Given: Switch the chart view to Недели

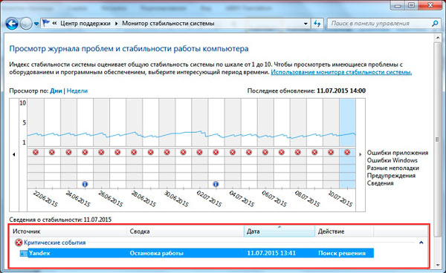Looking at the screenshot, I should 77,91.
